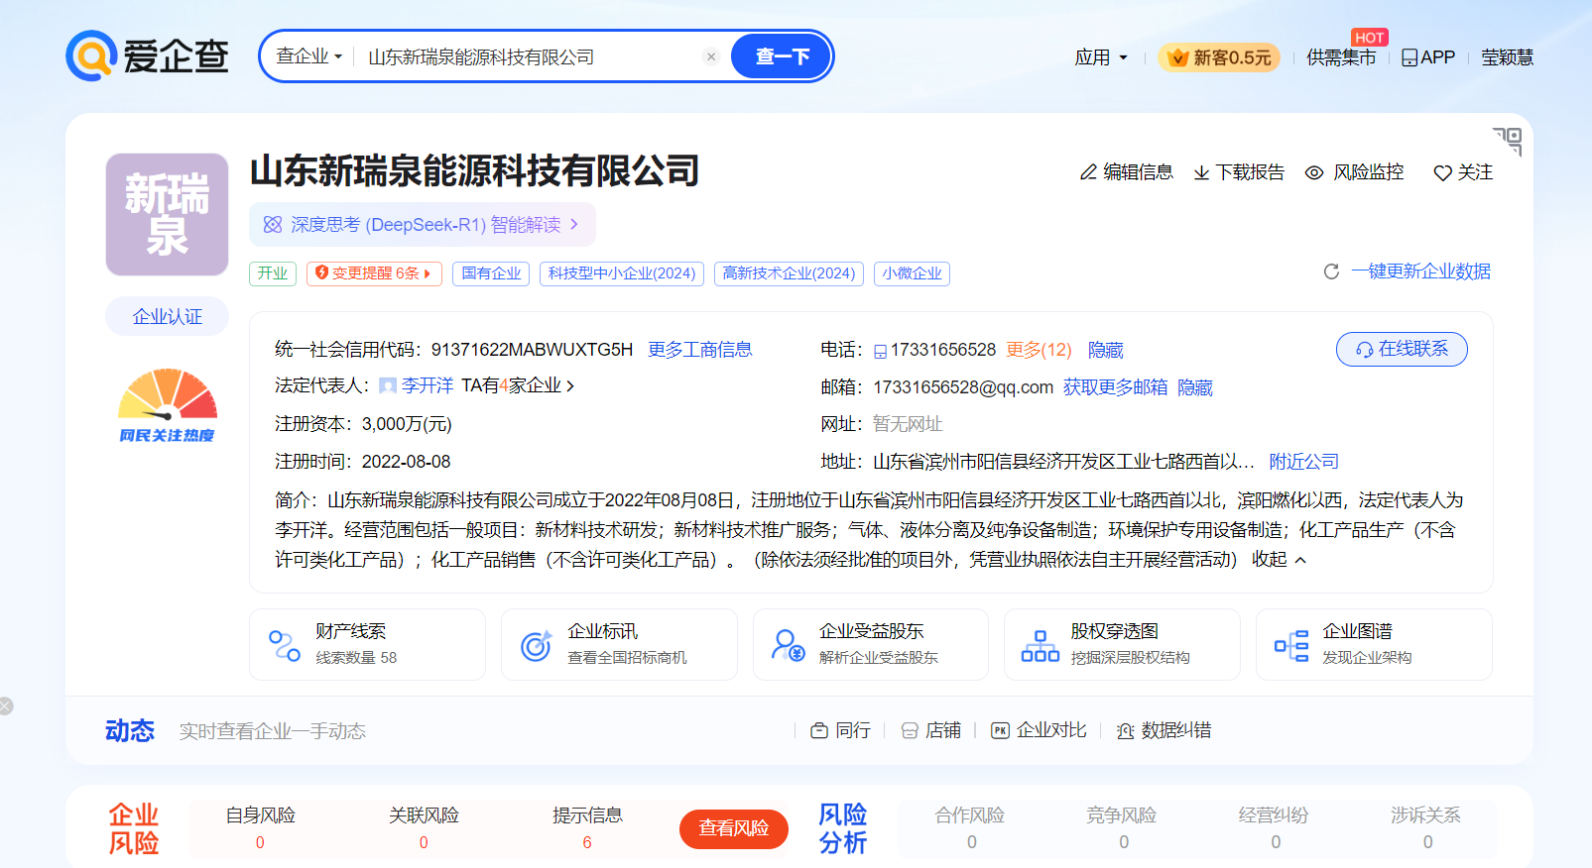Close the floating side widget with X
Screen dimensions: 1592x868
coord(5,705)
